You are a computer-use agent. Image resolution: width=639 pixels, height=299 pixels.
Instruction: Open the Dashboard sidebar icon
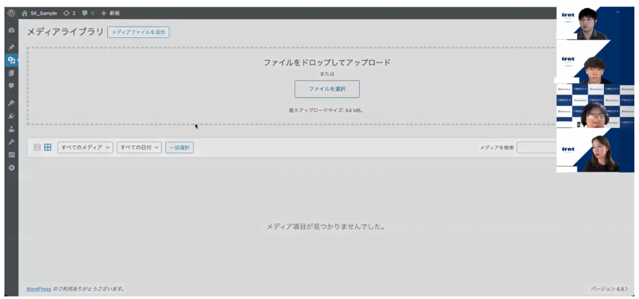click(11, 30)
